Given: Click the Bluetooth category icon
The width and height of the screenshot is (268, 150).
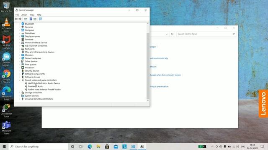Looking at the screenshot, I should pyautogui.click(x=23, y=24).
